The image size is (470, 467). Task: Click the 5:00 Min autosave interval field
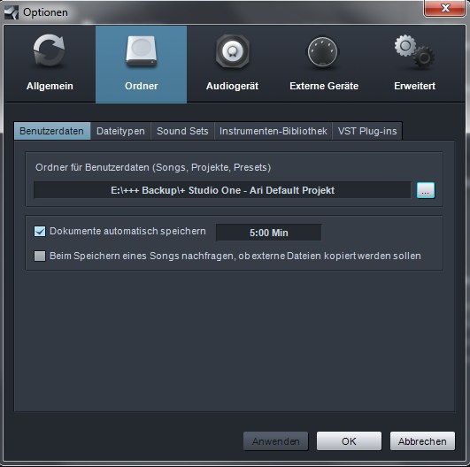pos(268,233)
